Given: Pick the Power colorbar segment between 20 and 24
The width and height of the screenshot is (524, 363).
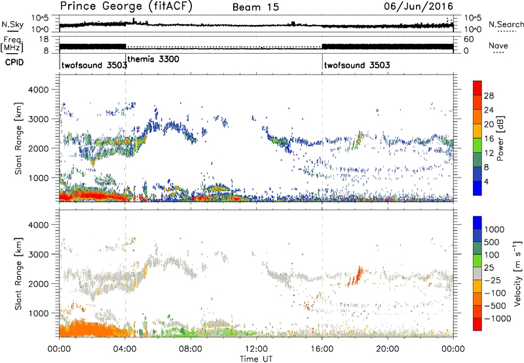Looking at the screenshot, I should 477,117.
